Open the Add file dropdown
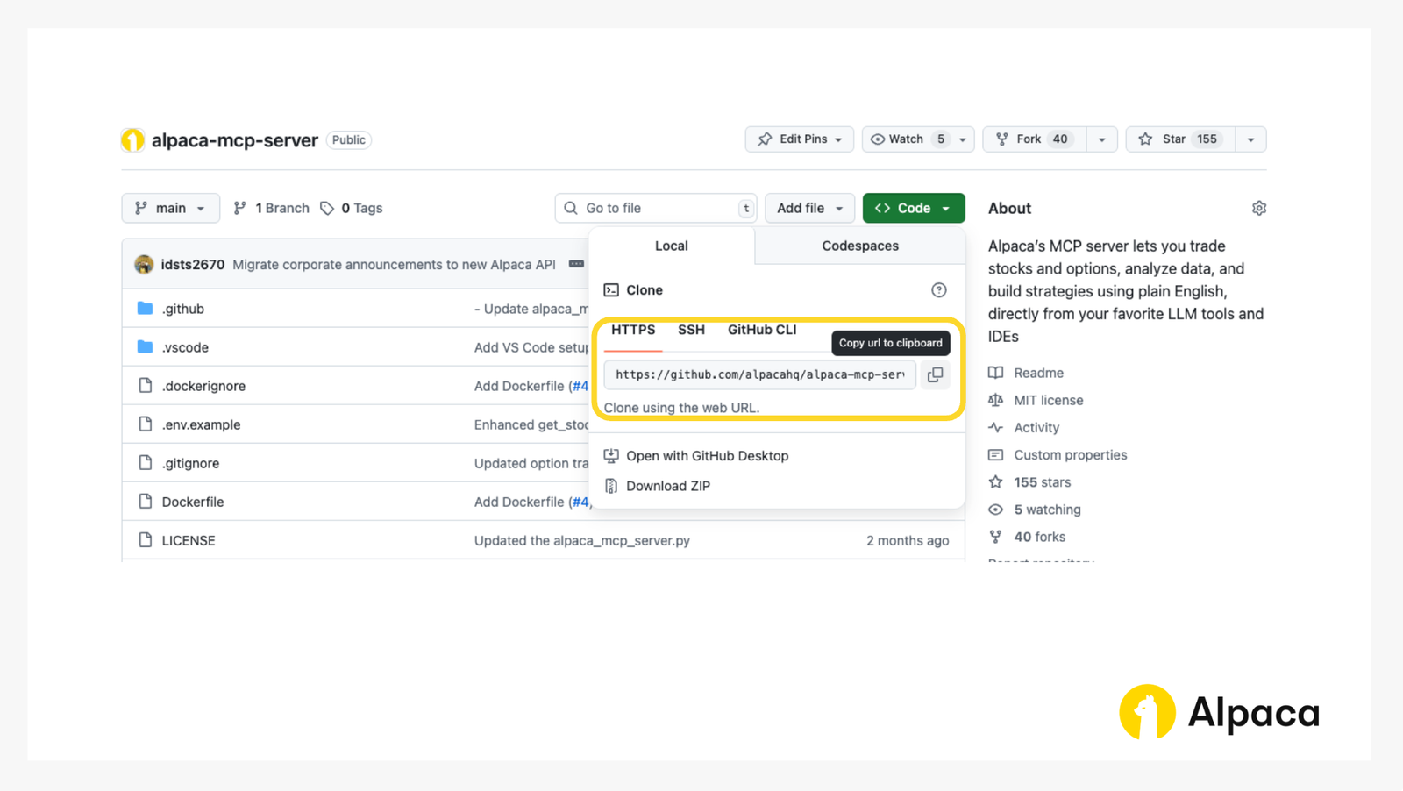This screenshot has height=791, width=1403. point(808,208)
